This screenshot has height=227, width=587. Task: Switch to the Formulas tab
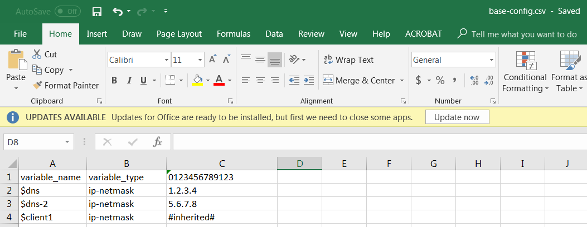pyautogui.click(x=233, y=34)
